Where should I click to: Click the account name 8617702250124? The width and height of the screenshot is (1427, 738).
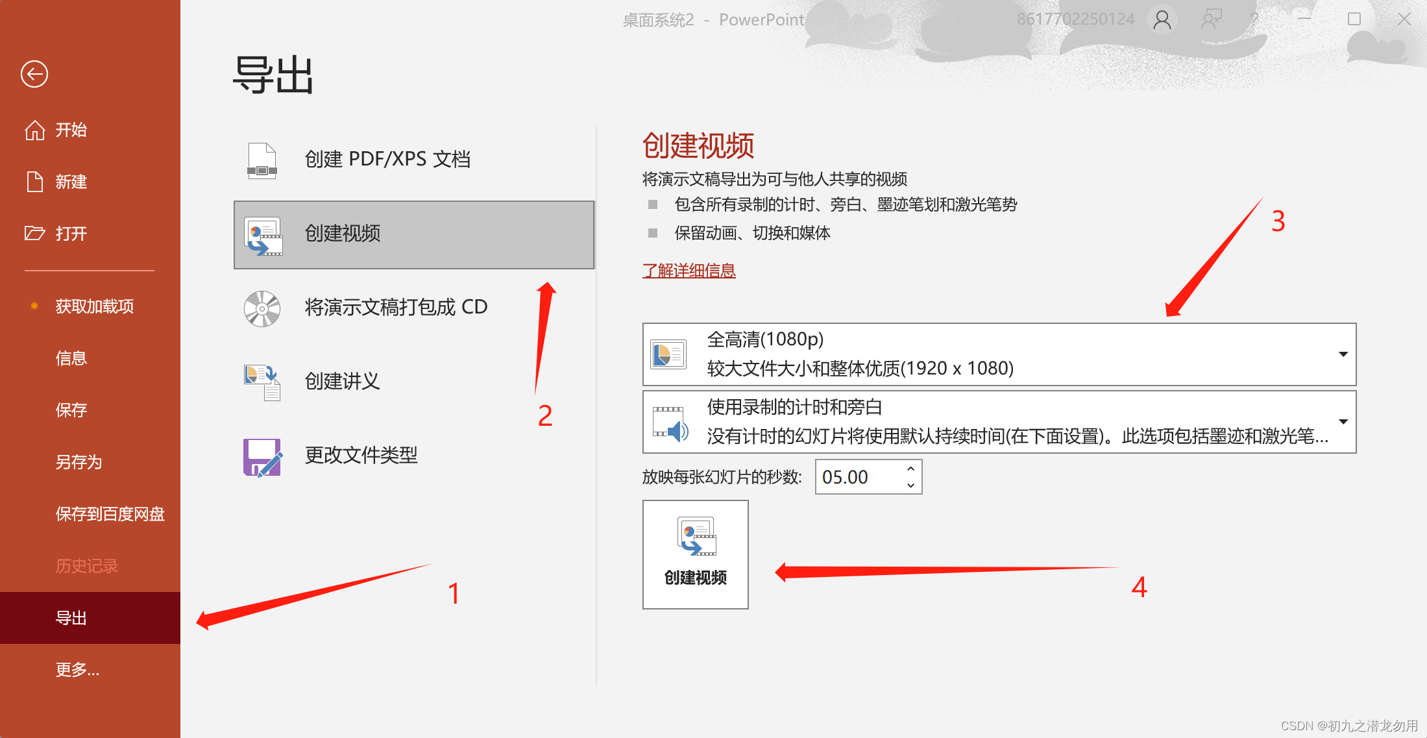(x=1075, y=19)
